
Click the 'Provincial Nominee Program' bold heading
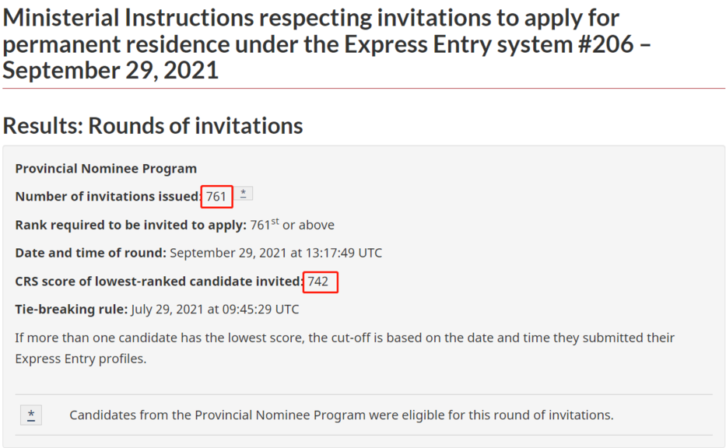click(106, 169)
